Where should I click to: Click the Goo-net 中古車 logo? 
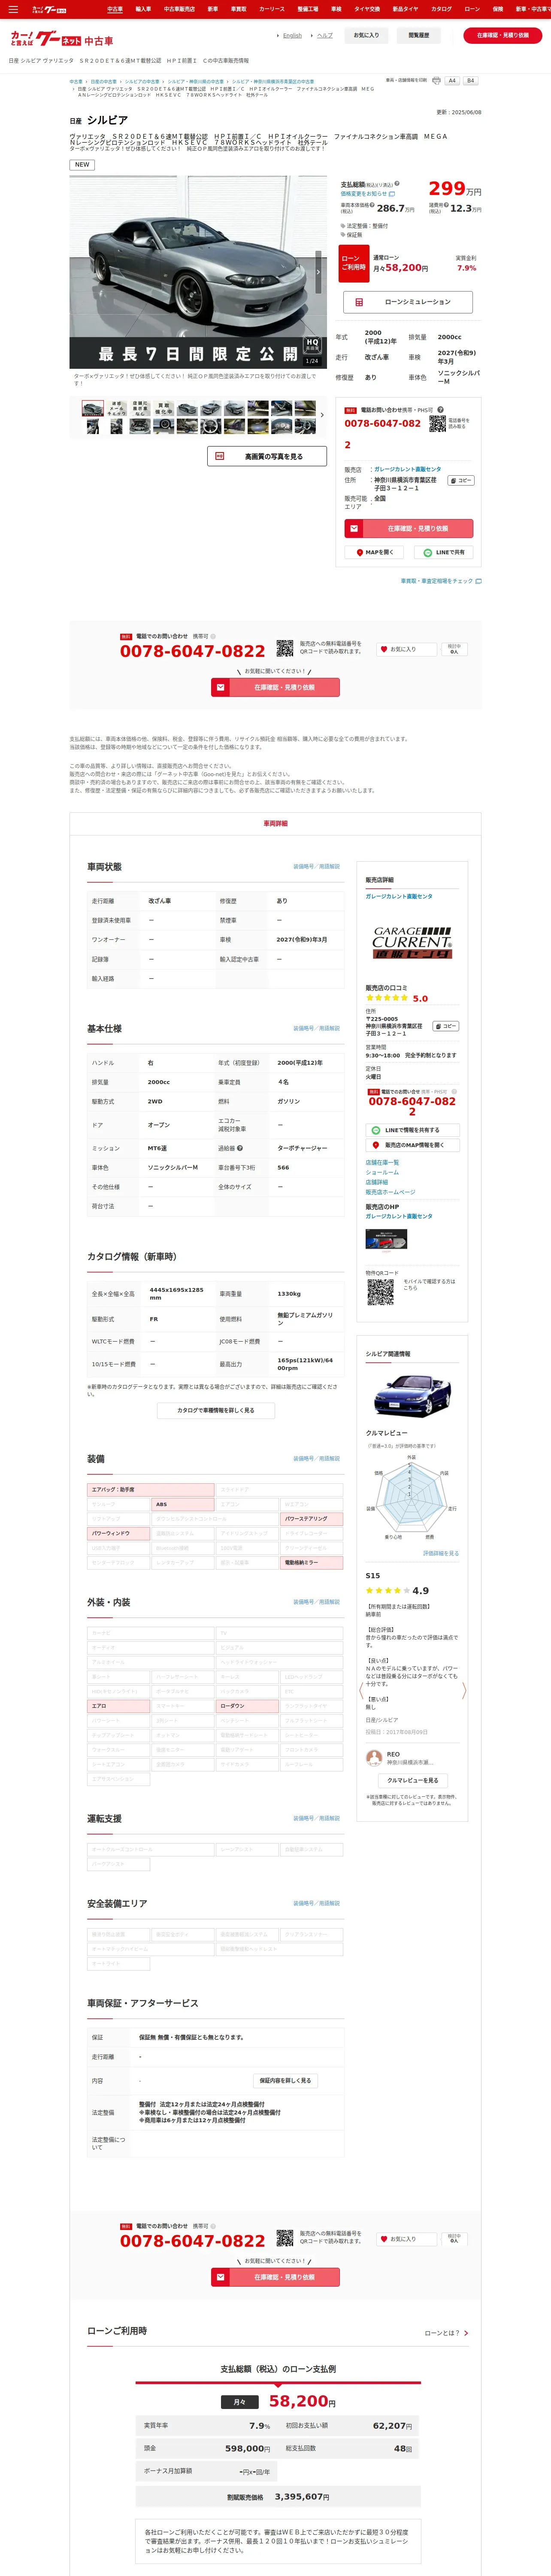click(62, 39)
